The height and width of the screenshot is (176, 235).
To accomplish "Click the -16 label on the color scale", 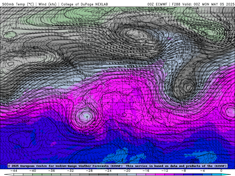I will click(x=146, y=171).
